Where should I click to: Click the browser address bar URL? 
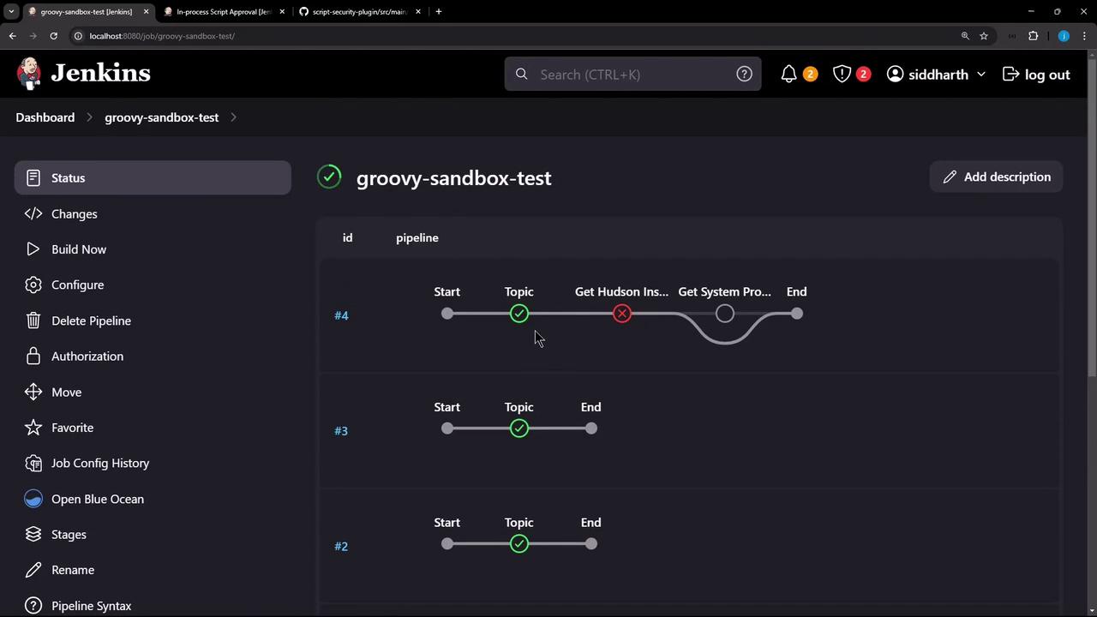click(162, 36)
